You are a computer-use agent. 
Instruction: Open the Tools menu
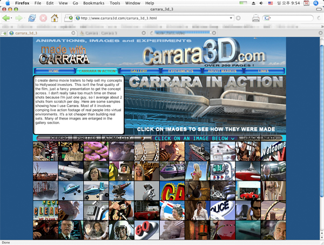(x=114, y=3)
